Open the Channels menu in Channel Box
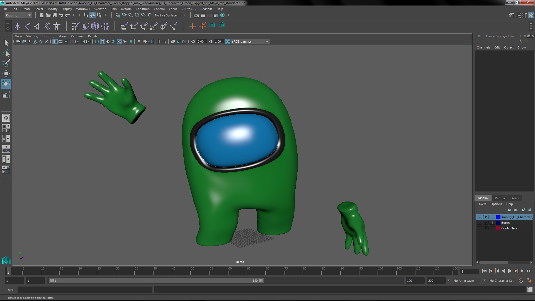Viewport: 535px width, 301px height. (483, 47)
